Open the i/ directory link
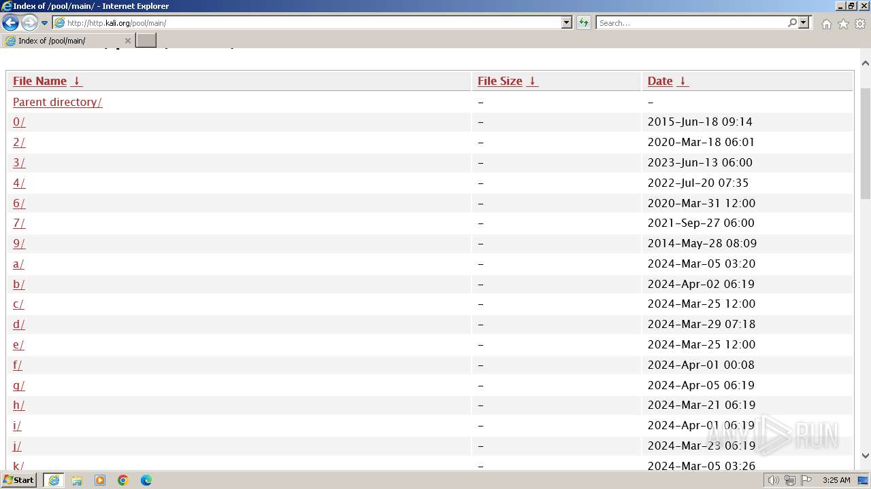This screenshot has width=871, height=489. (x=17, y=425)
